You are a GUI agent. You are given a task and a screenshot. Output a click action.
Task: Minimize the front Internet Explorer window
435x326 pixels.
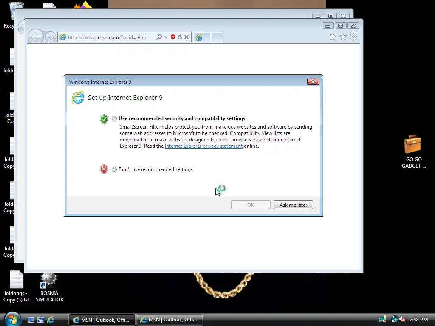pyautogui.click(x=328, y=26)
